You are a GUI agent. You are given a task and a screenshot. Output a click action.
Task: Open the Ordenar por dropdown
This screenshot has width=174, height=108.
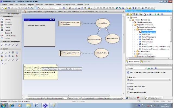point(149,80)
